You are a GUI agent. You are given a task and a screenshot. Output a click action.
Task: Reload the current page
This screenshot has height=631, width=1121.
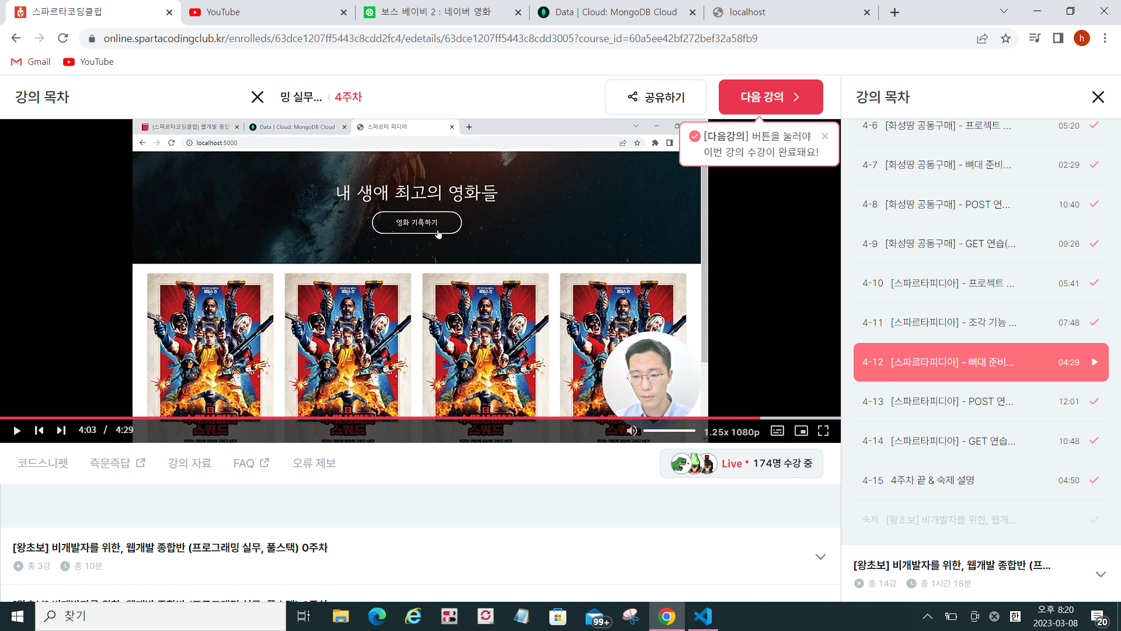click(x=63, y=38)
